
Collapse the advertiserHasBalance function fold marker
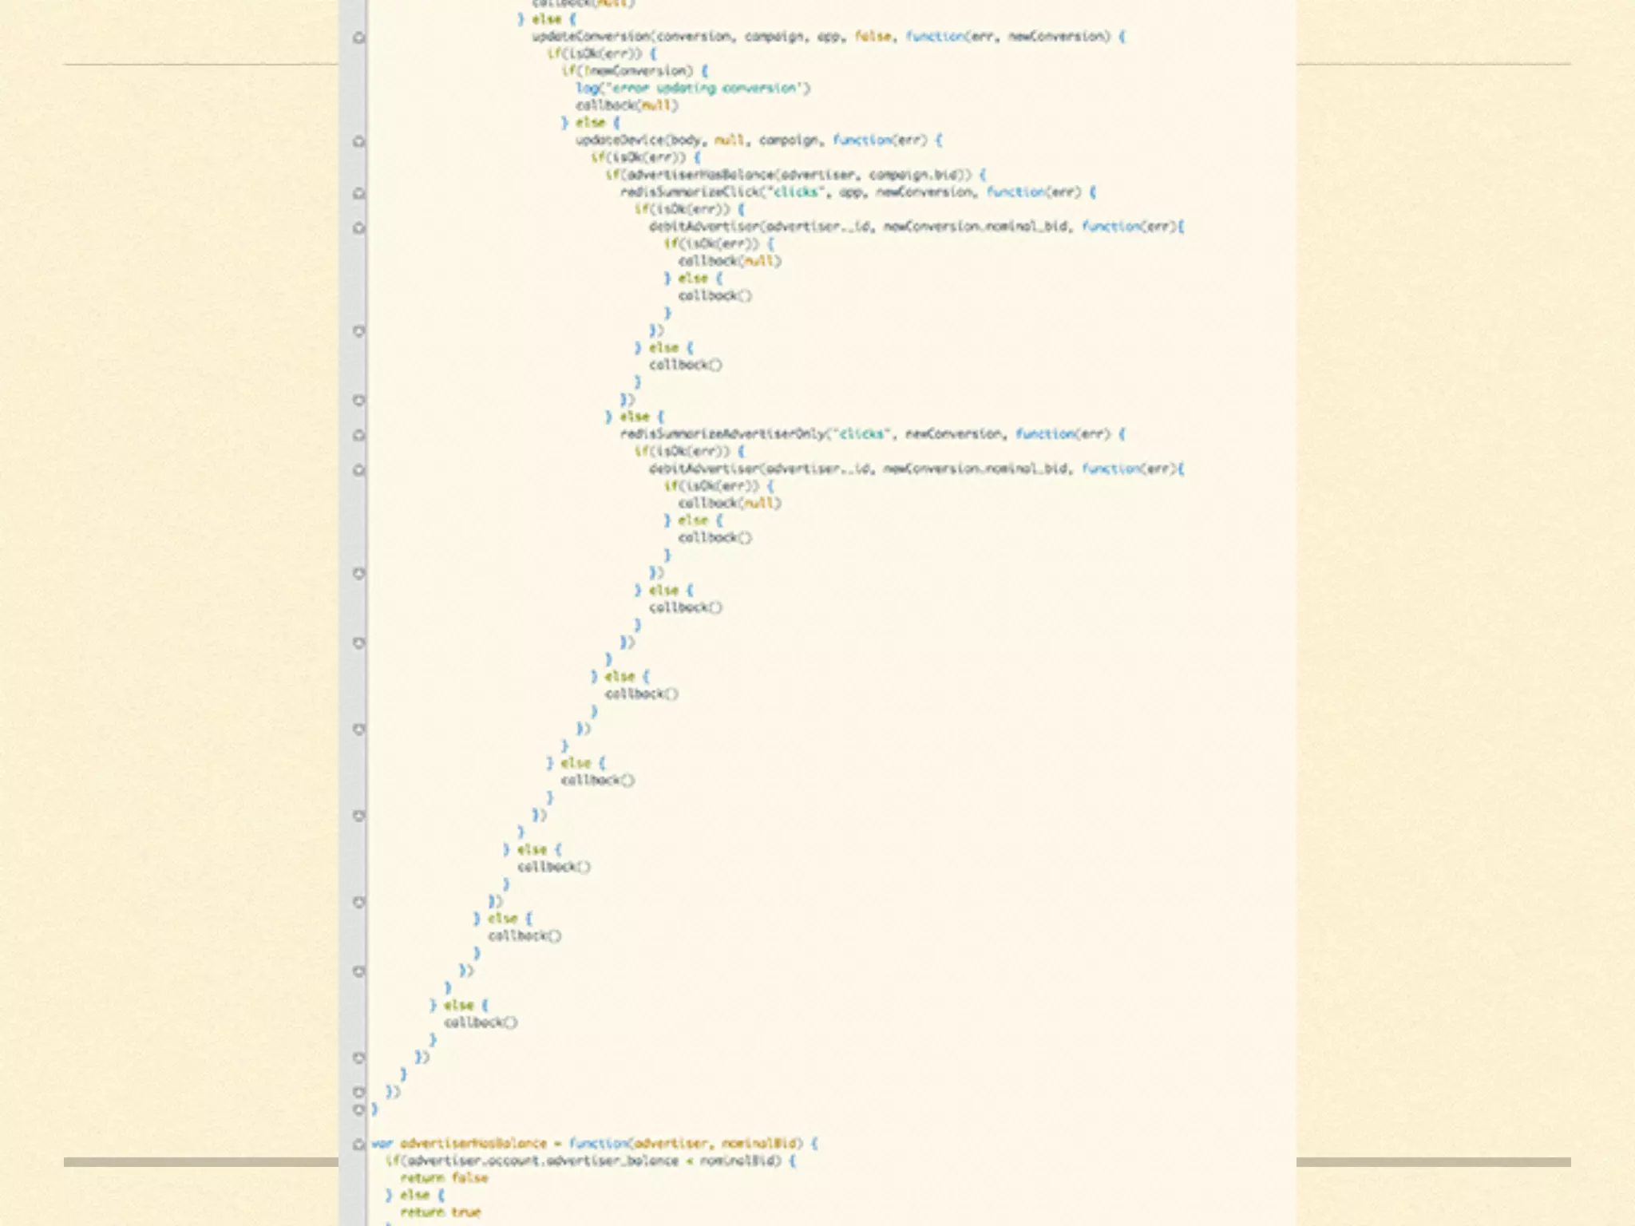(359, 1144)
